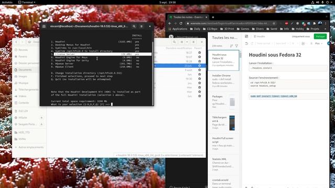
Task: Click Uniquement vous sharing status
Action: tap(301, 37)
